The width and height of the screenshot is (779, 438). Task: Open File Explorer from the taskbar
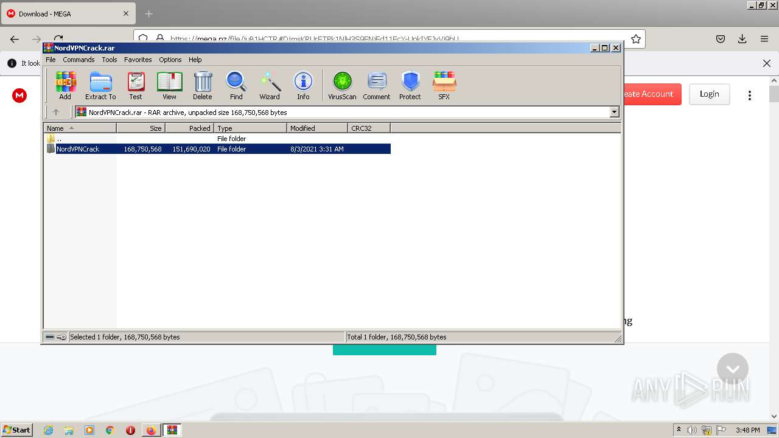pyautogui.click(x=69, y=430)
